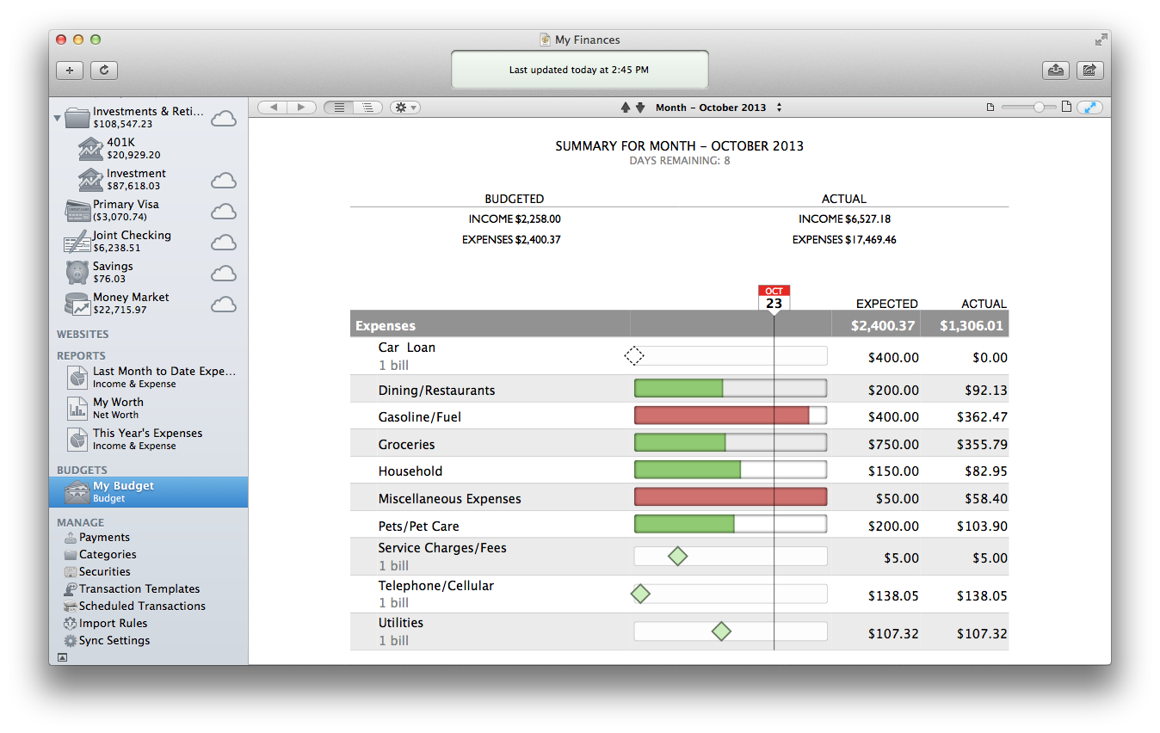Click the refresh accounts button
Viewport: 1160px width, 733px height.
[x=104, y=71]
